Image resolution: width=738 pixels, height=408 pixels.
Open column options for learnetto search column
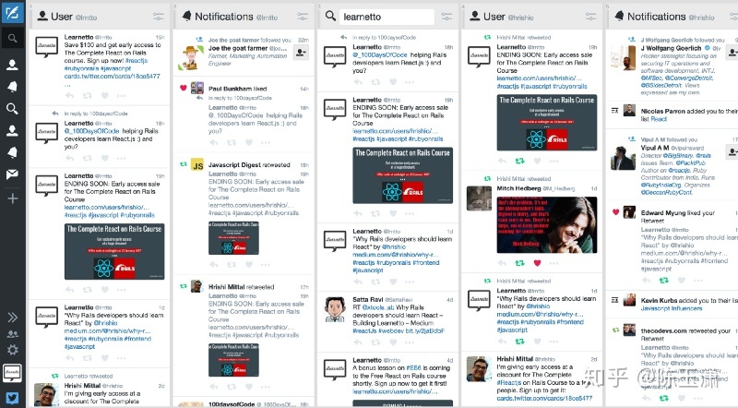pyautogui.click(x=446, y=17)
